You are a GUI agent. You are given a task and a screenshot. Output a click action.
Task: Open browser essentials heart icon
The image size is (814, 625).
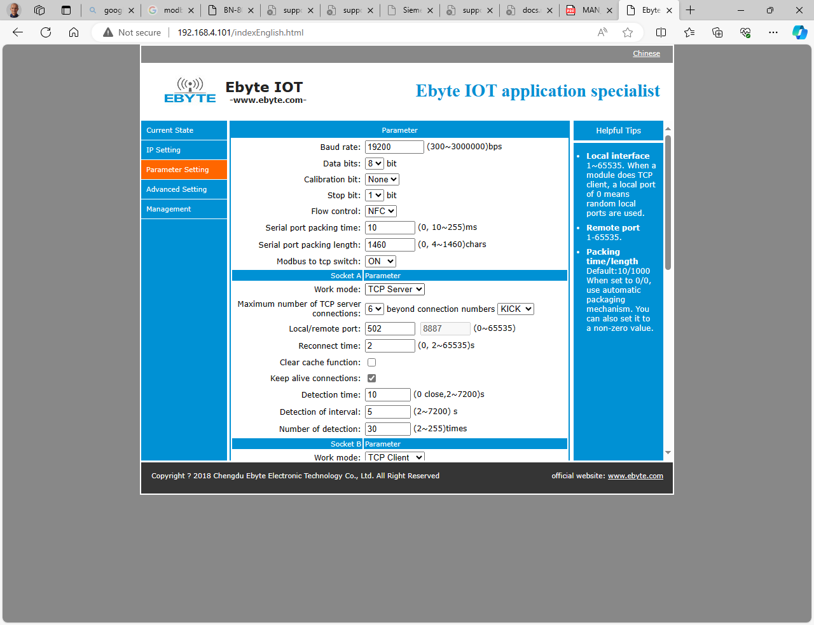[x=745, y=32]
